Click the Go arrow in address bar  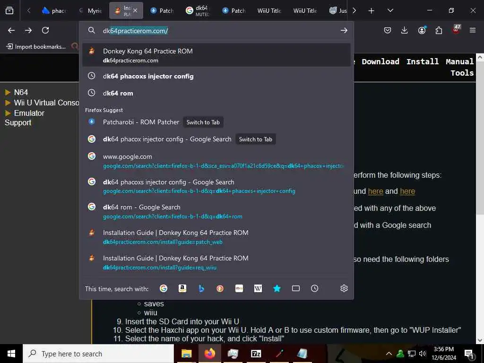tap(344, 30)
